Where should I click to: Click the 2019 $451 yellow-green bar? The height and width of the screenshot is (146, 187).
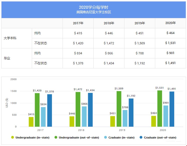tap(113, 121)
